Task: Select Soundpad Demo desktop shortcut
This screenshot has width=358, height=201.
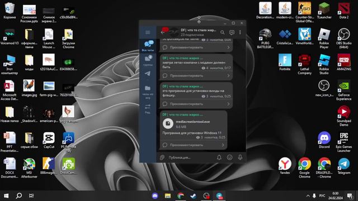Action: click(344, 116)
